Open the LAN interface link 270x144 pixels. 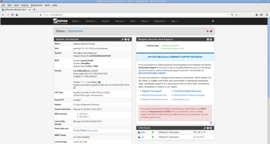(142, 137)
